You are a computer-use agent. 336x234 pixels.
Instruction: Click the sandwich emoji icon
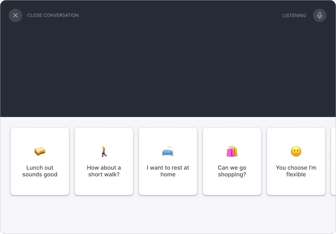[40, 151]
